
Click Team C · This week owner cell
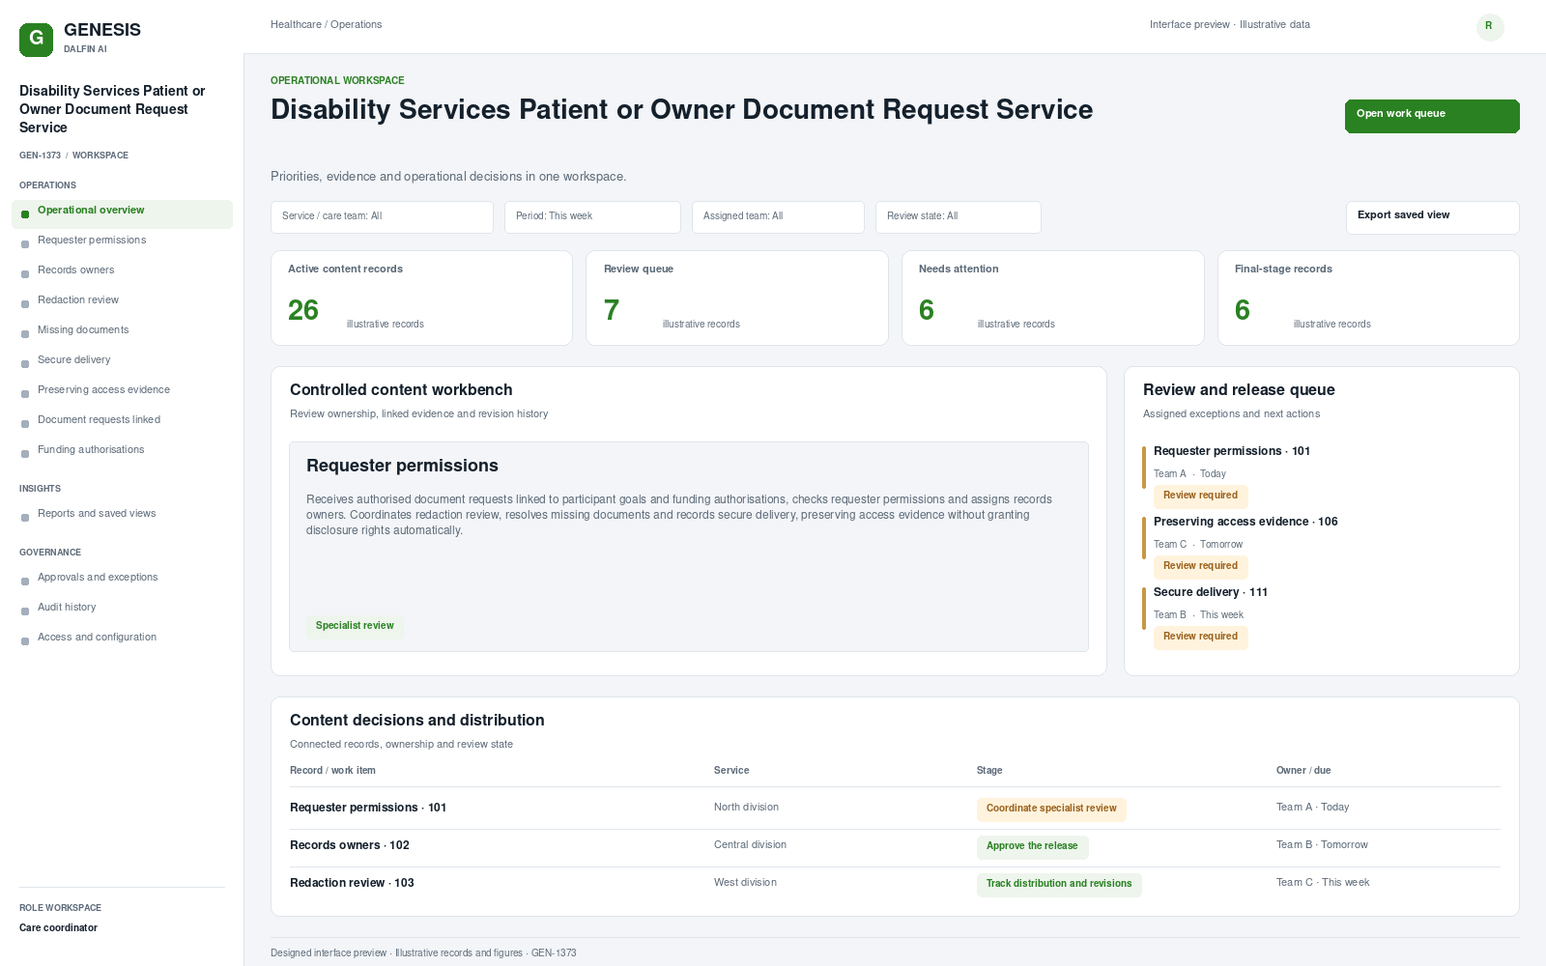[x=1323, y=883]
